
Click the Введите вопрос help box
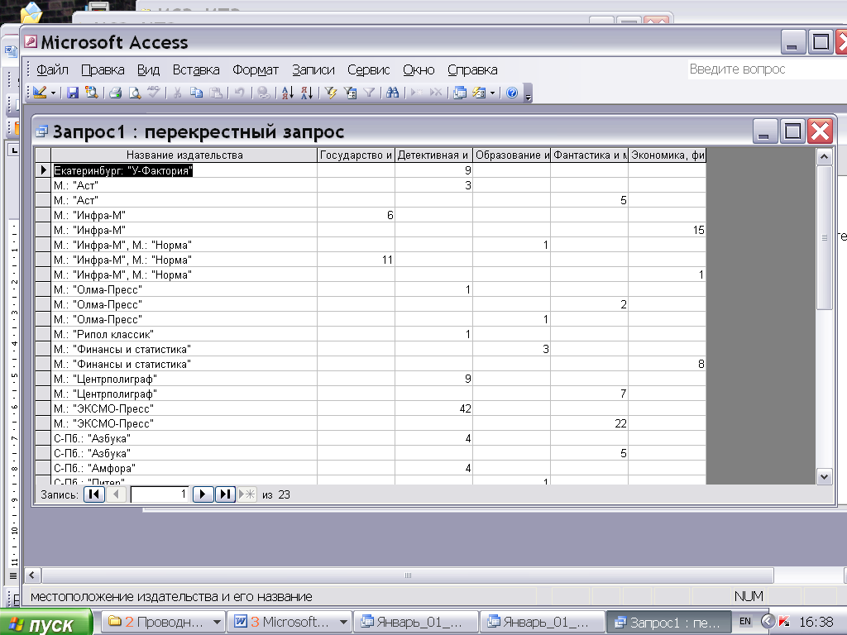click(x=767, y=69)
